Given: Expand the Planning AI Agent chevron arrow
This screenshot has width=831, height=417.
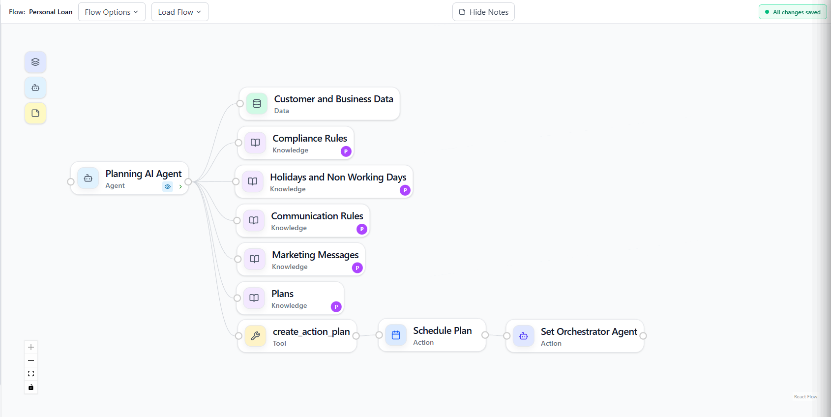Looking at the screenshot, I should (x=180, y=187).
